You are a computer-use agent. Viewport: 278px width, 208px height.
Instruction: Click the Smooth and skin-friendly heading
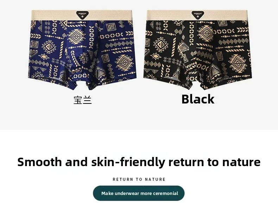(139, 162)
